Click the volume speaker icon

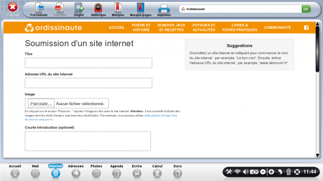(x=245, y=172)
